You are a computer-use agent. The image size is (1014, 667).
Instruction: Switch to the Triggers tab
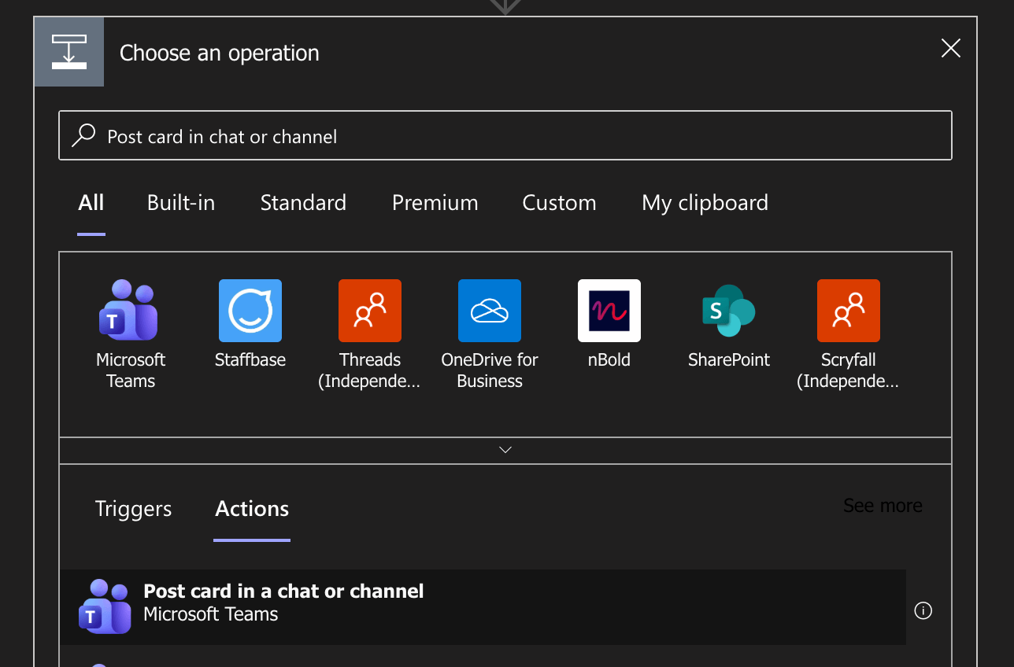click(133, 509)
